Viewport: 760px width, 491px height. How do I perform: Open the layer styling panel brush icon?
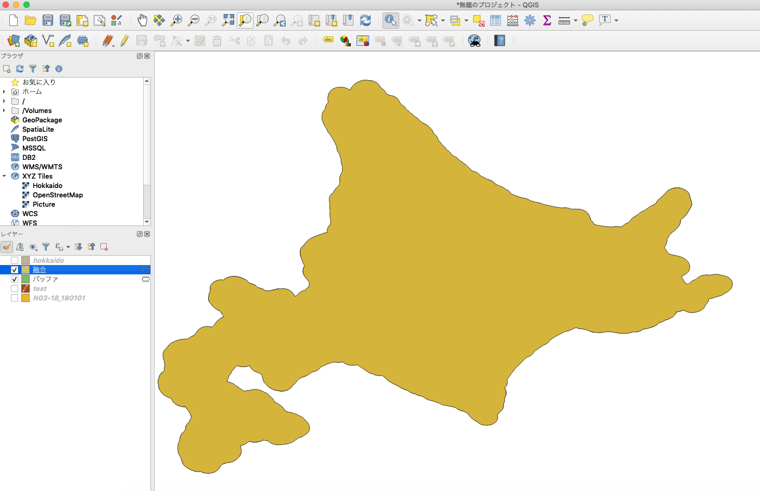click(x=7, y=247)
